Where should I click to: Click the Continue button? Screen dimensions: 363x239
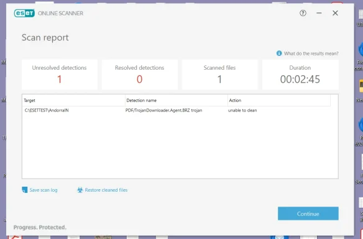pos(308,213)
